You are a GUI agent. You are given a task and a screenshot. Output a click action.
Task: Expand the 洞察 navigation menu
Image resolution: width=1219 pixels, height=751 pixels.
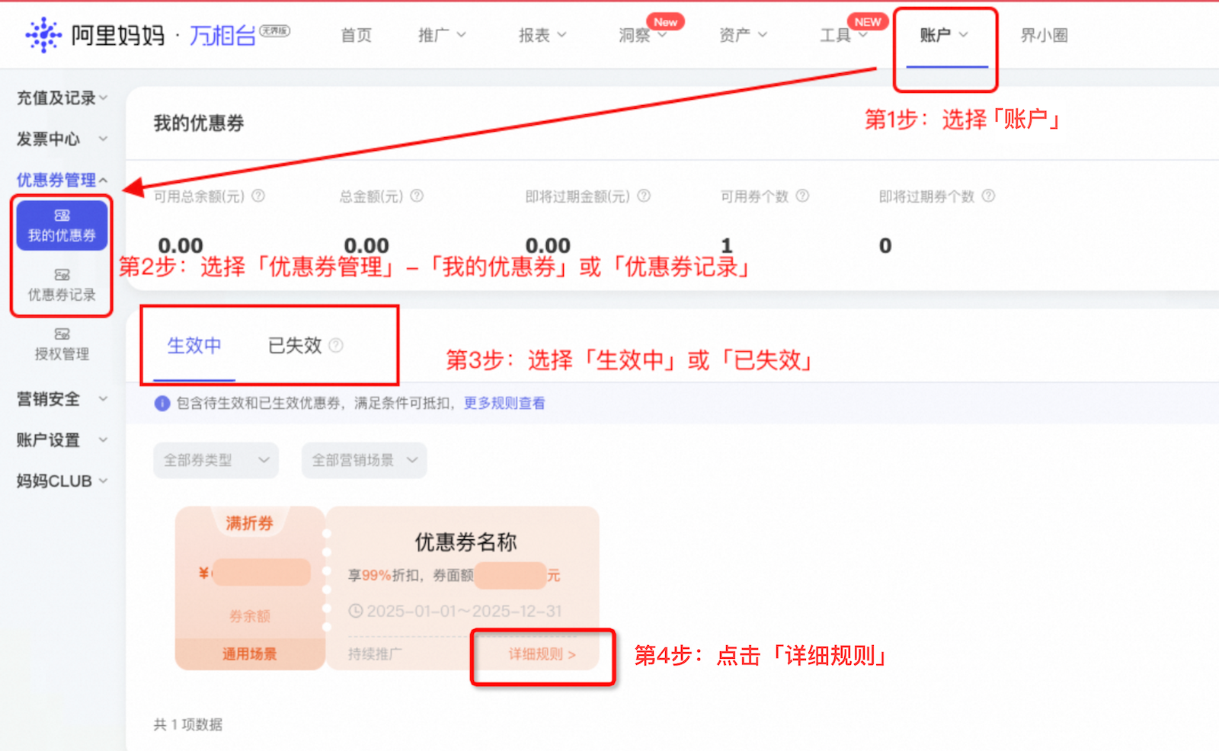[643, 35]
